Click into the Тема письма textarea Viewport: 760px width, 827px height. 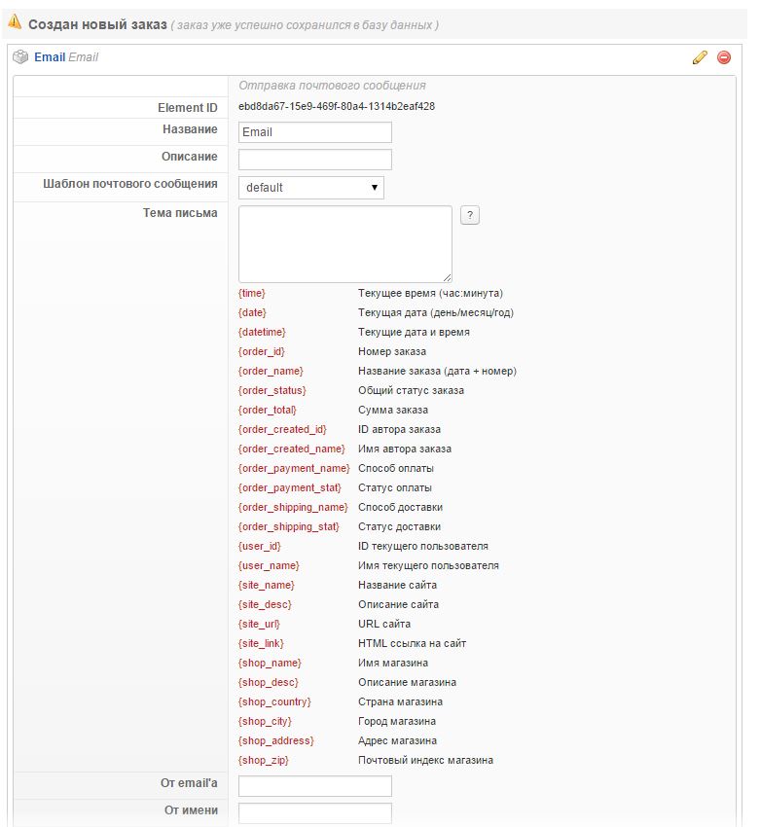345,244
